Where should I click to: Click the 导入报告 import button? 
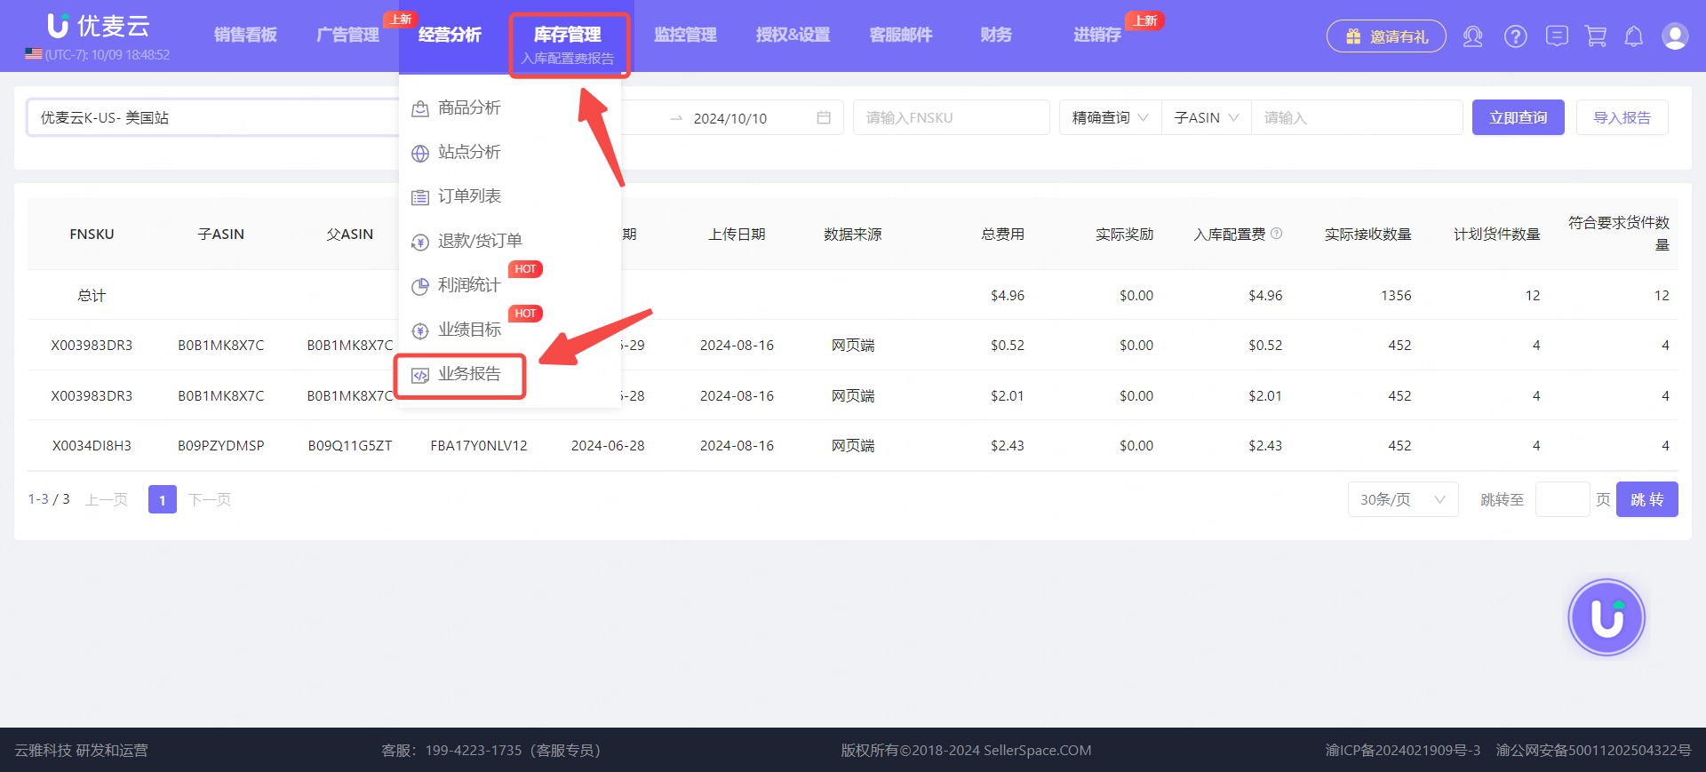point(1622,118)
